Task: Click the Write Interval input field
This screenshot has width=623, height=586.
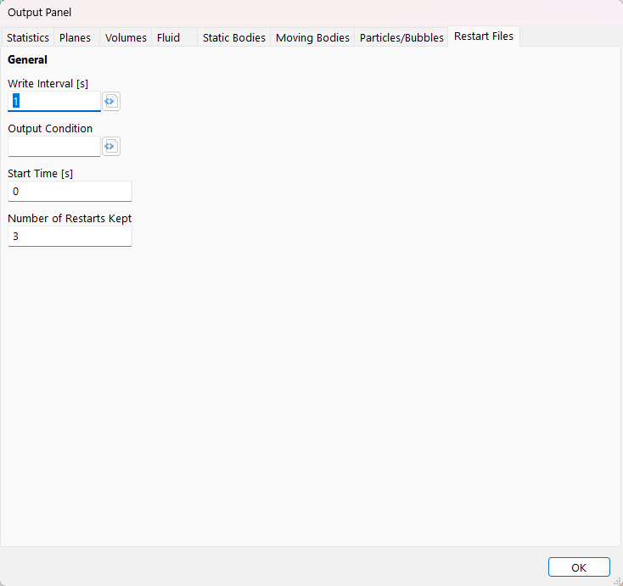Action: 54,102
